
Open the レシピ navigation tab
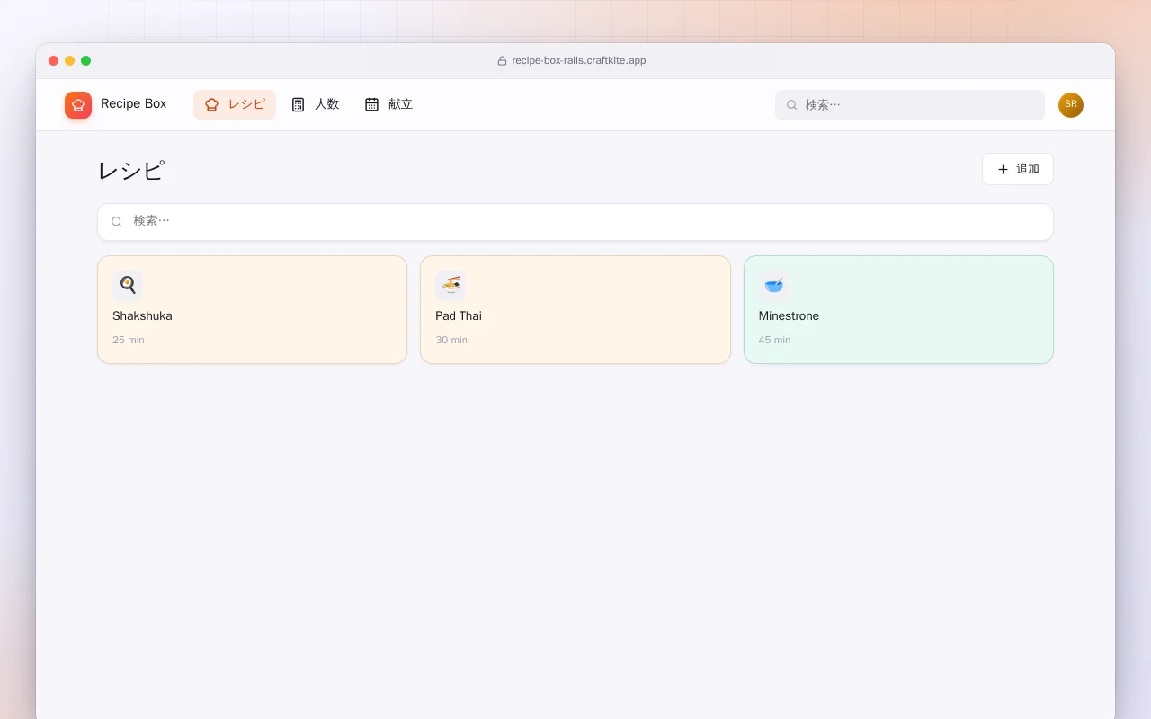[x=235, y=104]
